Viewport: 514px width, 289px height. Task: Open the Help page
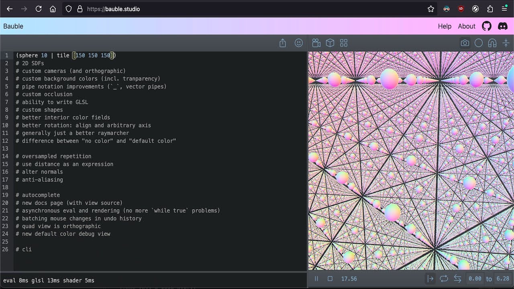[445, 26]
